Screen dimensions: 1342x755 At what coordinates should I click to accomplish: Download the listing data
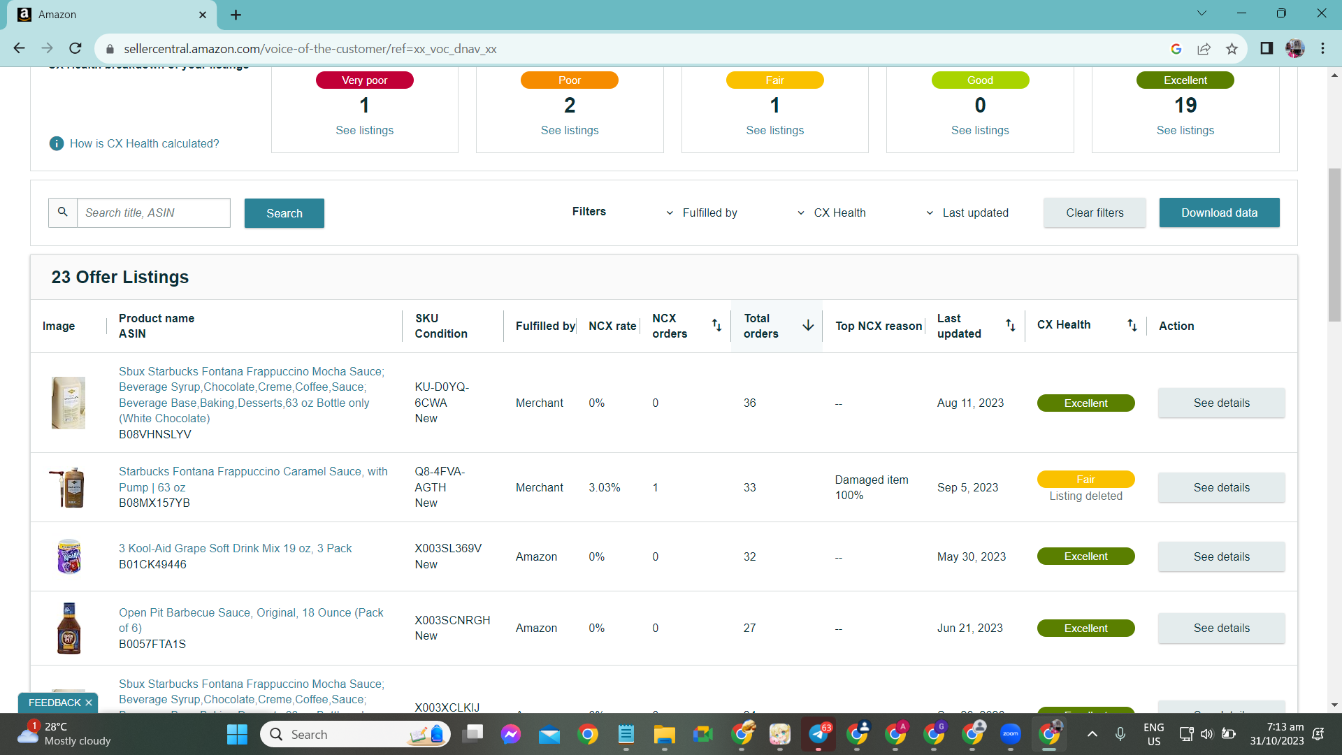(1220, 213)
